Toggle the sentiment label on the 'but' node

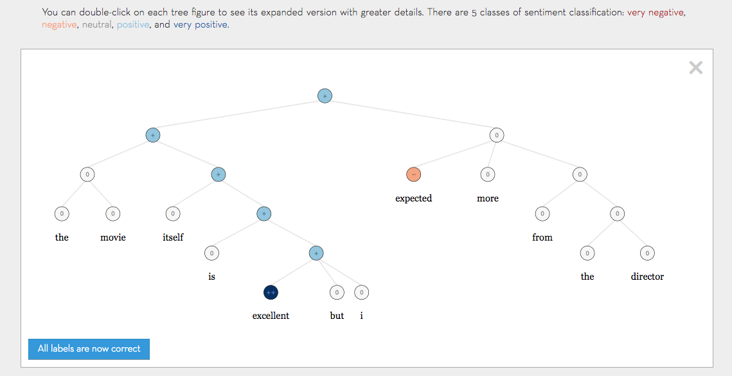pyautogui.click(x=337, y=293)
